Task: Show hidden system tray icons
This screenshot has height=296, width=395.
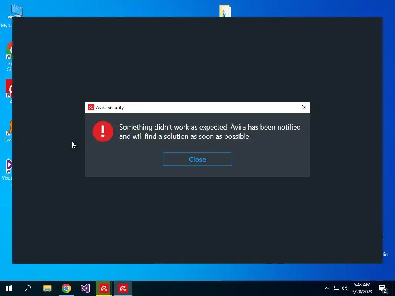Action: [326, 288]
